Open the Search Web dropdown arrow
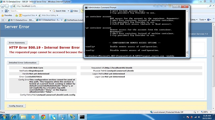Image resolution: width=215 pixels, height=120 pixels. point(68,11)
